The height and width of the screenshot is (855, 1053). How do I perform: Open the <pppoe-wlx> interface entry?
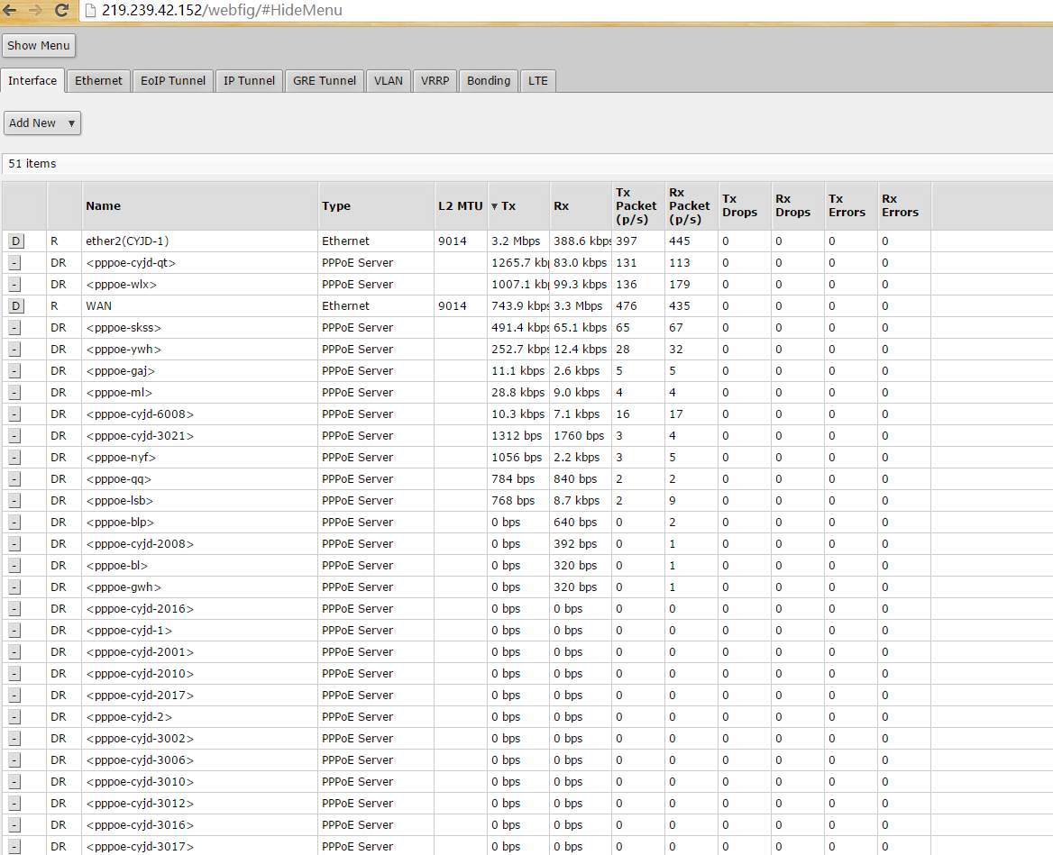122,285
